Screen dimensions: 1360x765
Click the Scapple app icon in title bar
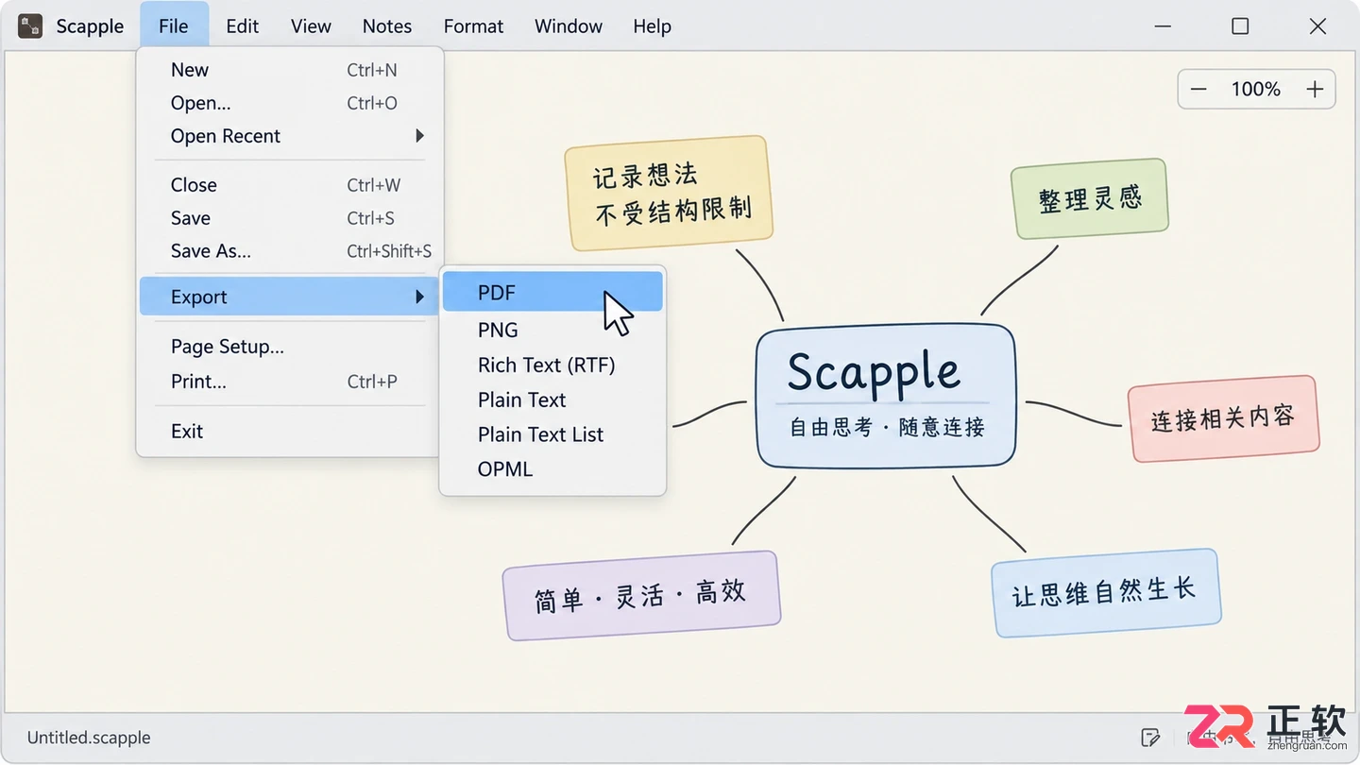[30, 26]
